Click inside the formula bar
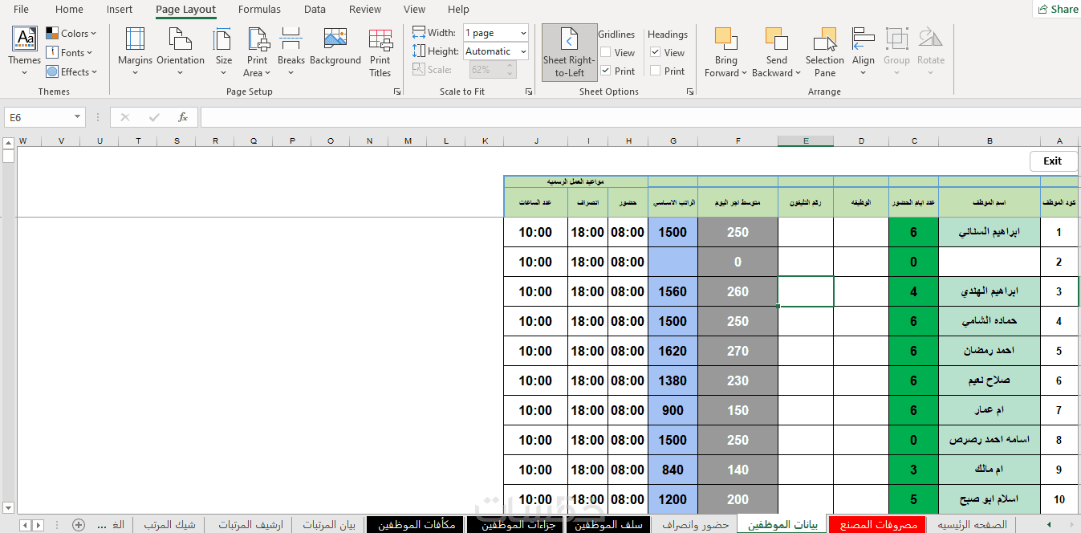 point(639,117)
